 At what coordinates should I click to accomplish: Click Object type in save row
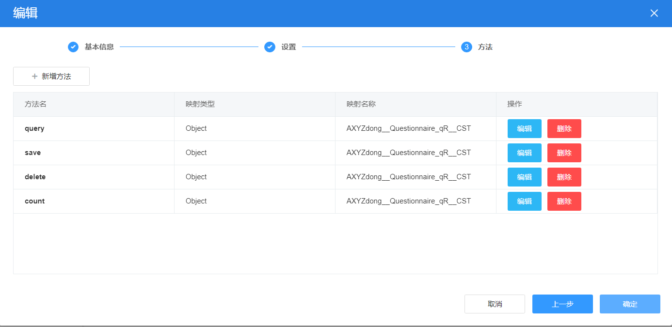(196, 153)
